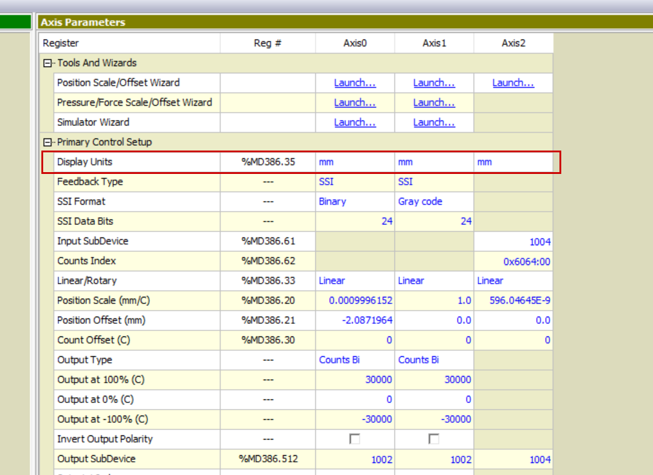Image resolution: width=653 pixels, height=475 pixels.
Task: Edit Output at -100% value for Axis1
Action: pyautogui.click(x=434, y=419)
